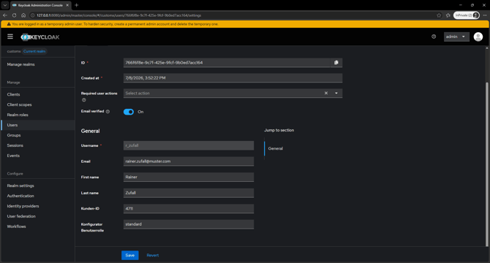
Task: Open Events in the sidebar
Action: pyautogui.click(x=13, y=156)
